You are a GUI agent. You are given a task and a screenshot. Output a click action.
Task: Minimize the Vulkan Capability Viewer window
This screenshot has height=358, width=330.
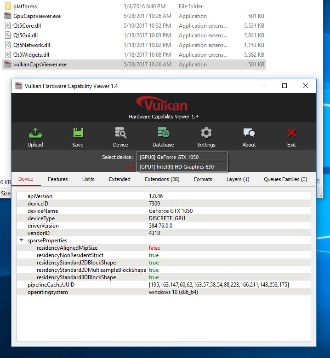click(x=264, y=86)
